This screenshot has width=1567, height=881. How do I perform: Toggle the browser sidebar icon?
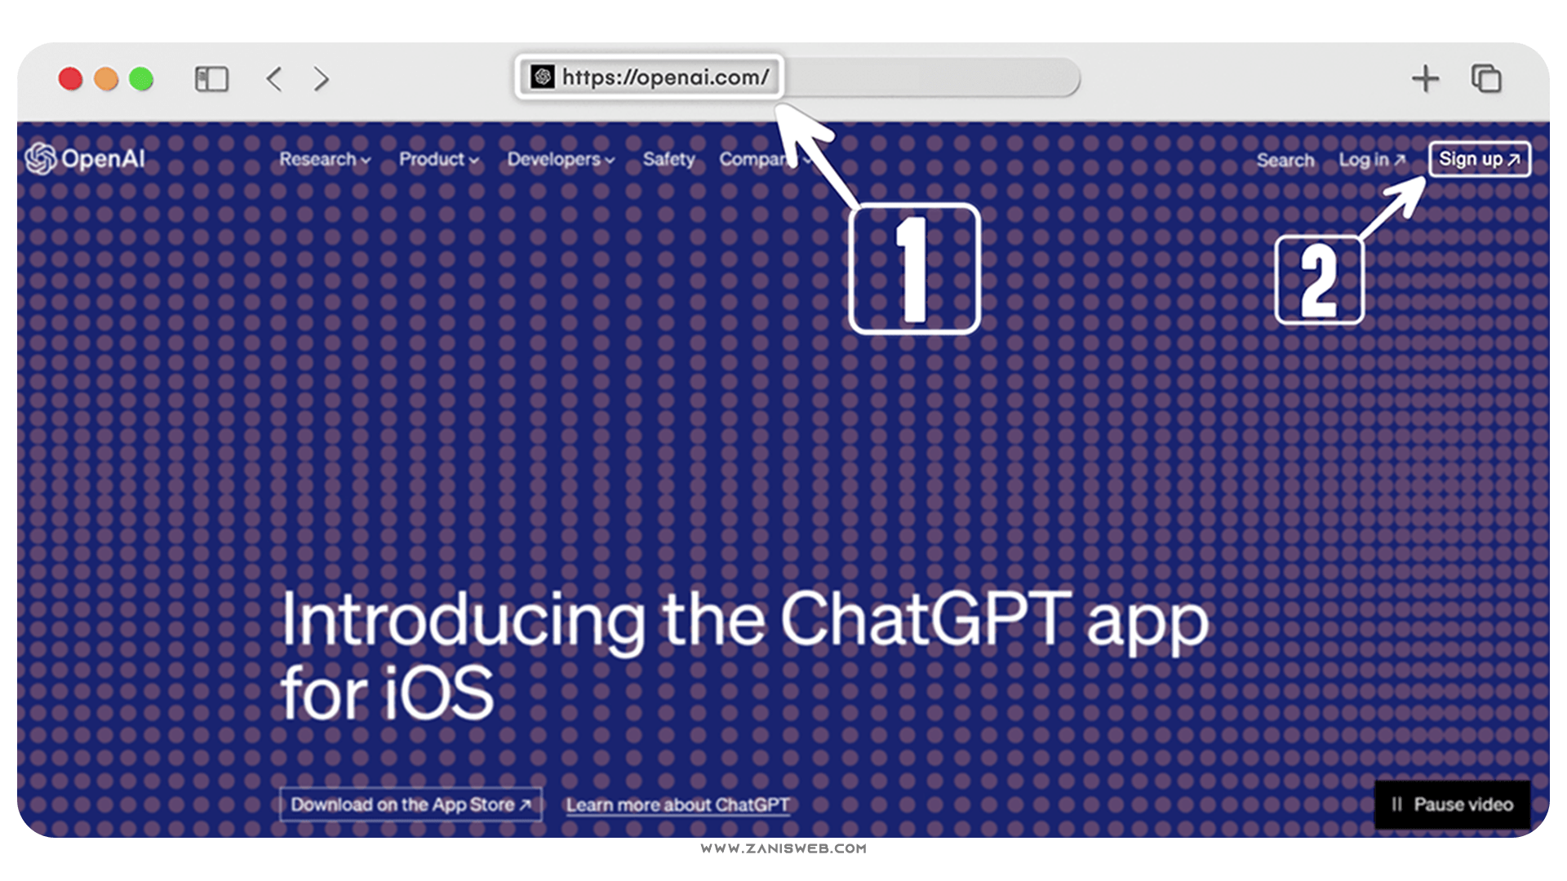click(211, 79)
